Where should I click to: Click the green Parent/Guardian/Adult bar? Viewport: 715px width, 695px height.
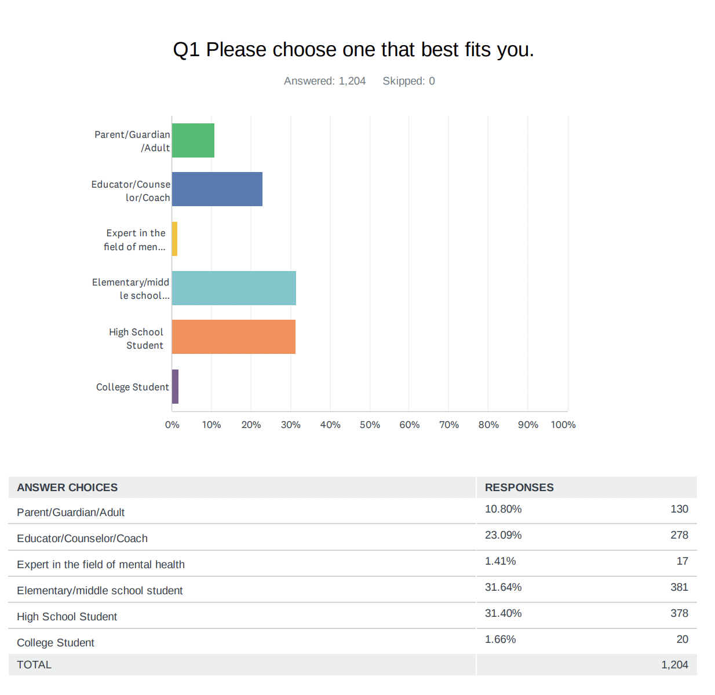pyautogui.click(x=193, y=140)
